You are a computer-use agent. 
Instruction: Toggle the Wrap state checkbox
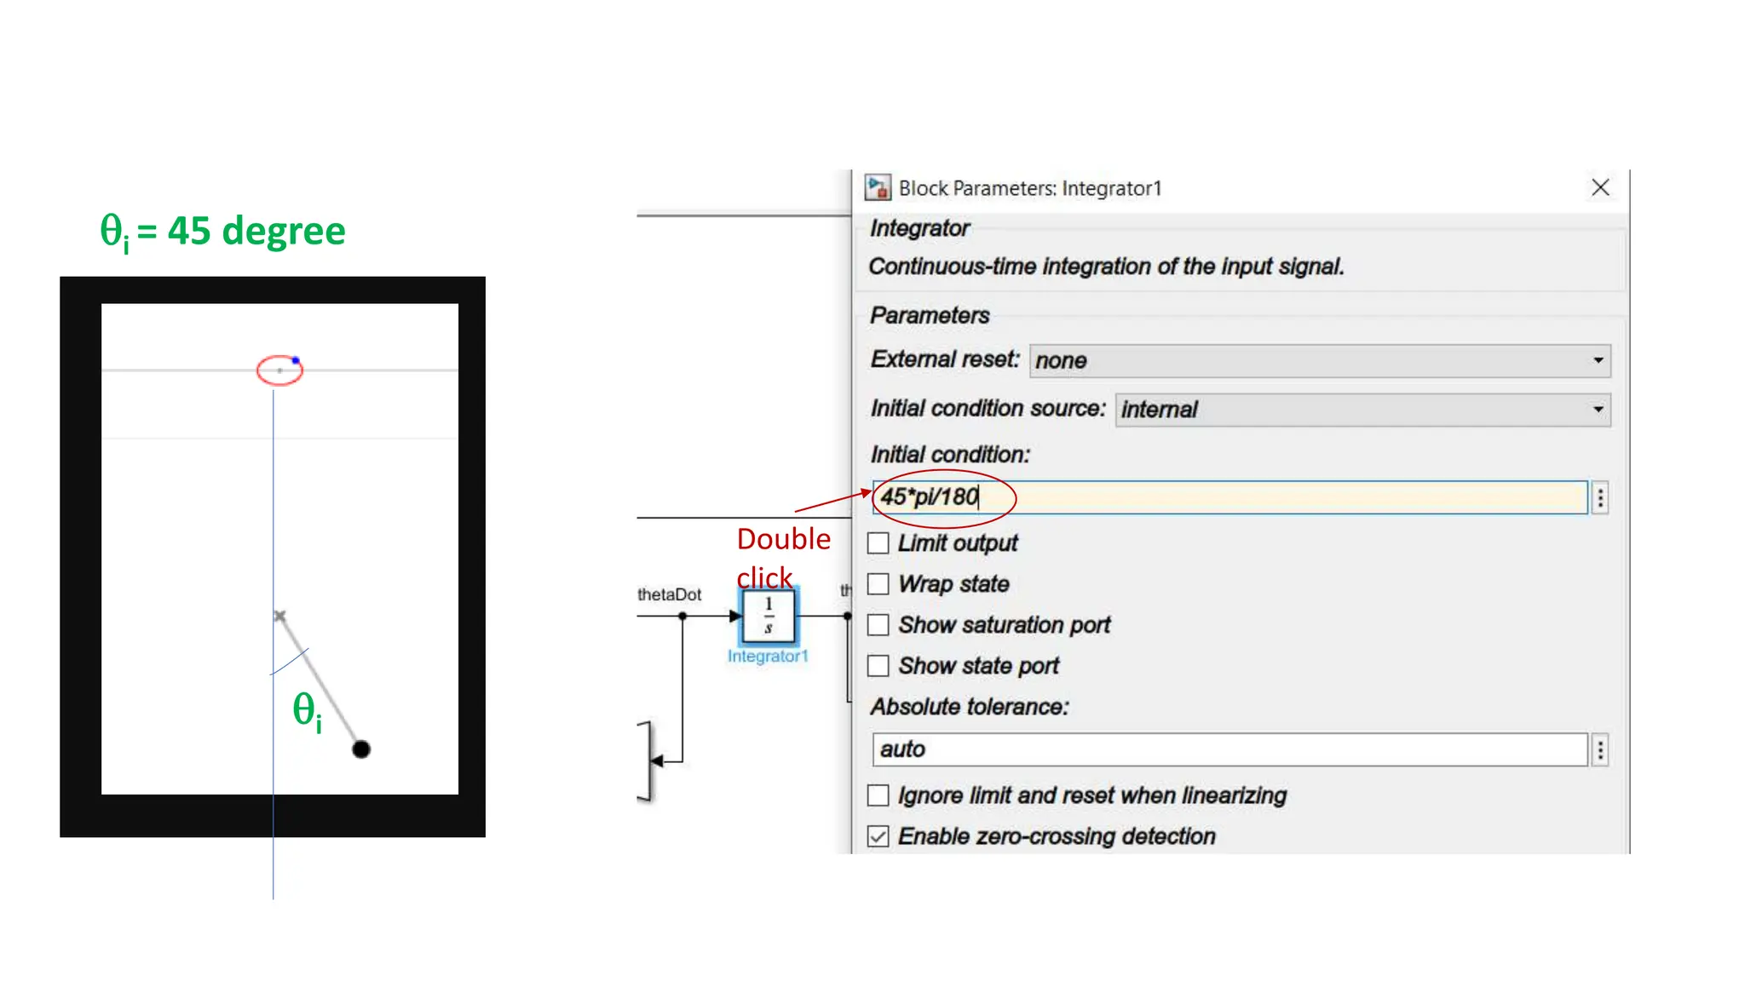[878, 584]
